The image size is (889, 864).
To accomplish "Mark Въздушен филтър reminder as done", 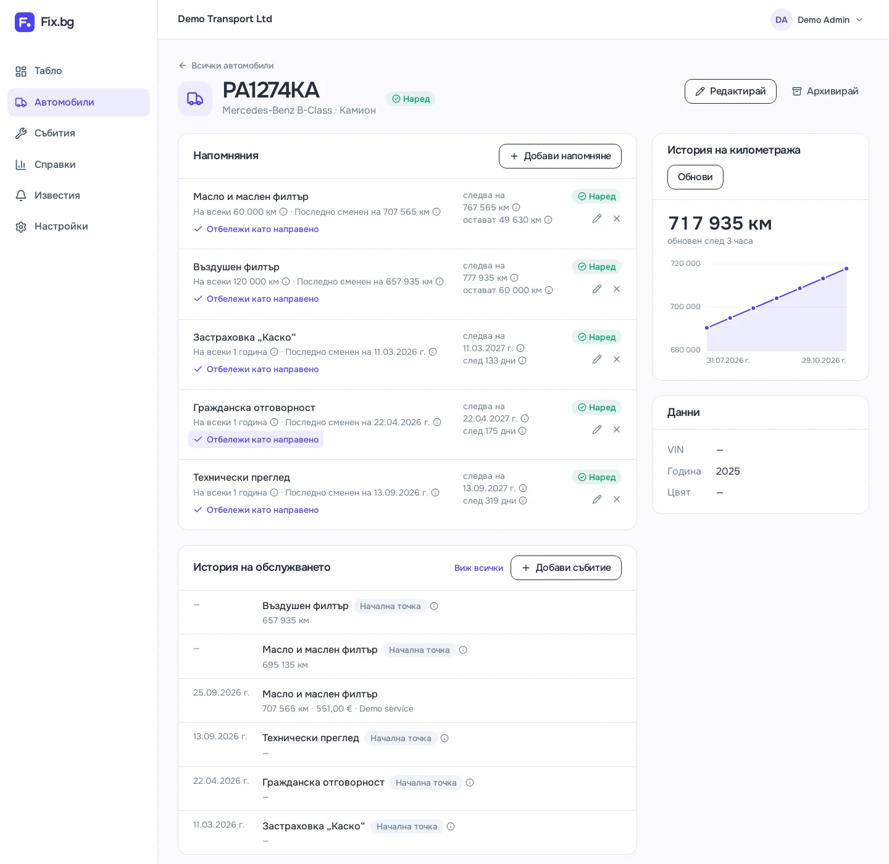I will point(256,299).
